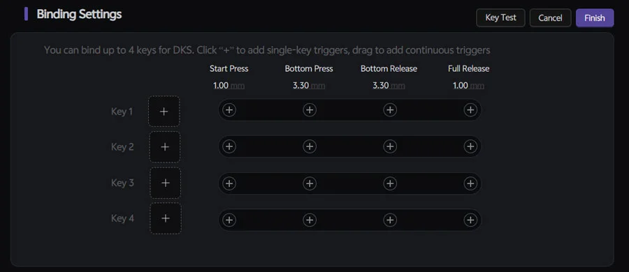Edit the Start Press 1.00 mm value
The height and width of the screenshot is (272, 629).
(229, 86)
